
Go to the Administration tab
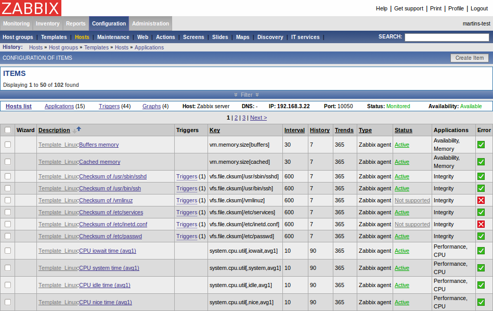point(151,23)
